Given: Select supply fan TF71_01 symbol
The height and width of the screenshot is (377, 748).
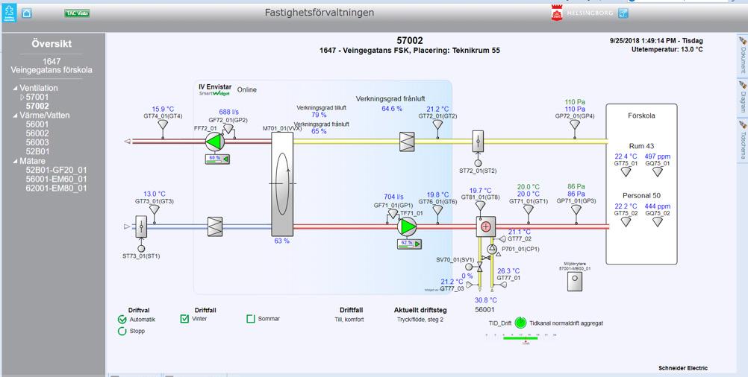Looking at the screenshot, I should [407, 227].
